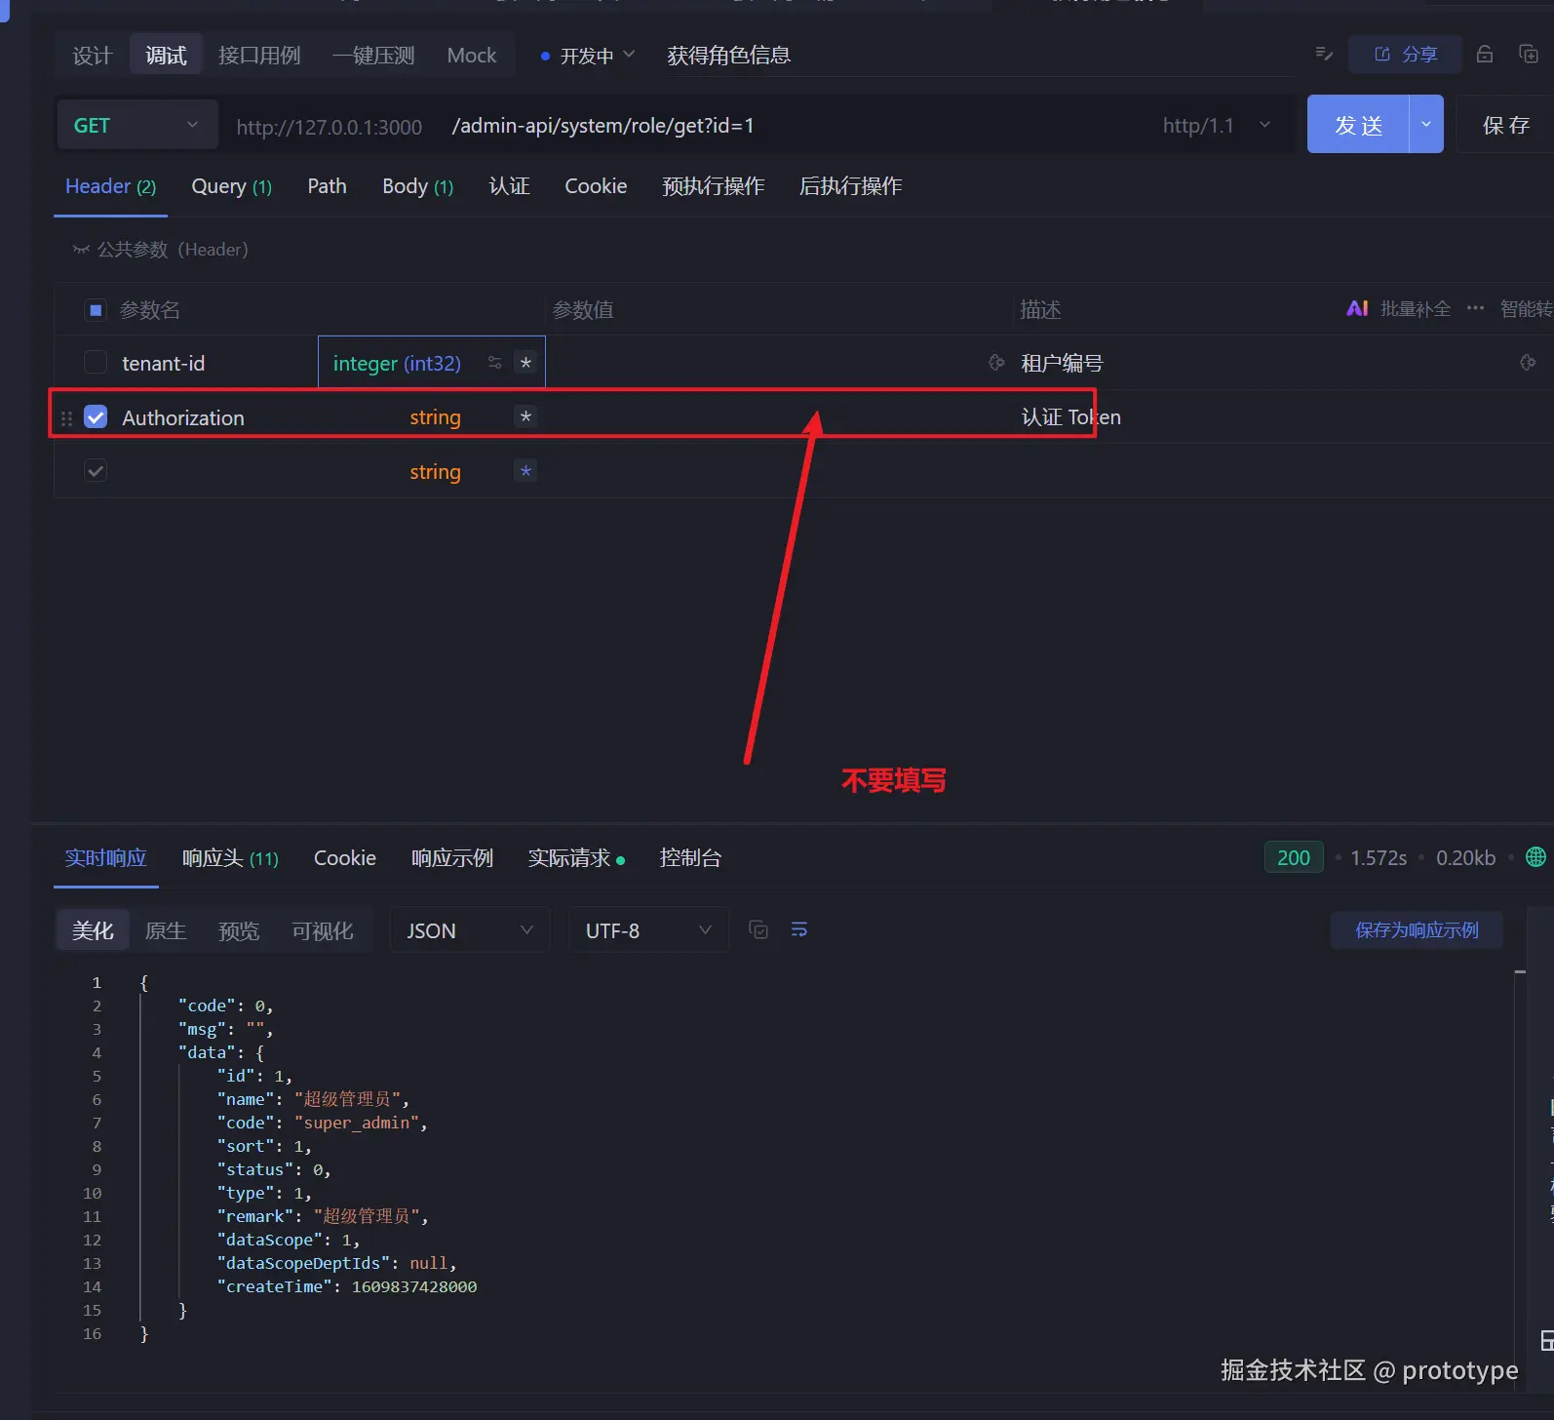The image size is (1554, 1420).
Task: Click the 获得角色信息 request name
Action: click(x=728, y=56)
